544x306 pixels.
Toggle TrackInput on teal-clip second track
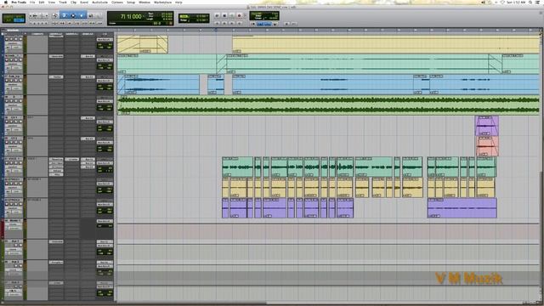11,60
